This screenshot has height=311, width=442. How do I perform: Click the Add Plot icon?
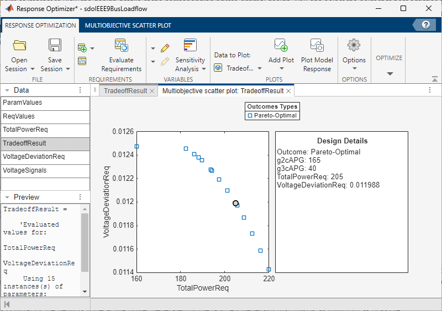click(281, 46)
